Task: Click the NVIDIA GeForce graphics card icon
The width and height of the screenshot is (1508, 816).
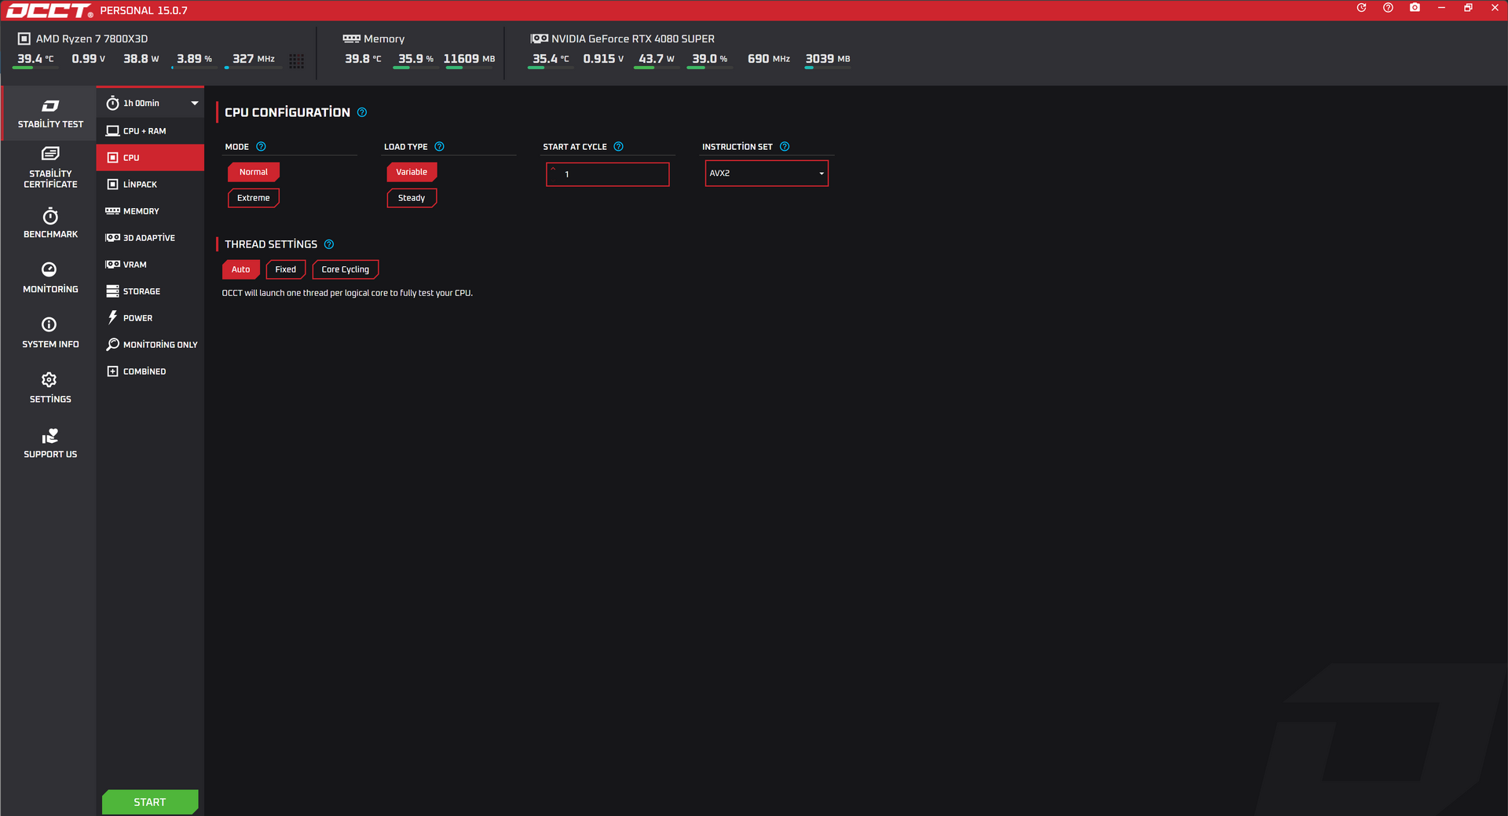Action: [x=539, y=38]
